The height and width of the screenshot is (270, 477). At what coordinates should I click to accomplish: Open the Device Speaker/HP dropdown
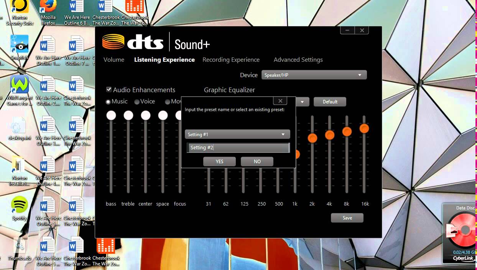coord(314,75)
